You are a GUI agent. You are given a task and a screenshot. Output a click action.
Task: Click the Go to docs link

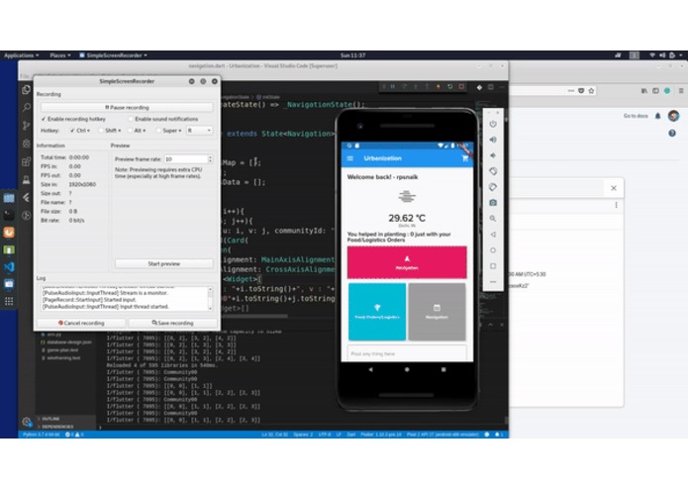click(636, 116)
